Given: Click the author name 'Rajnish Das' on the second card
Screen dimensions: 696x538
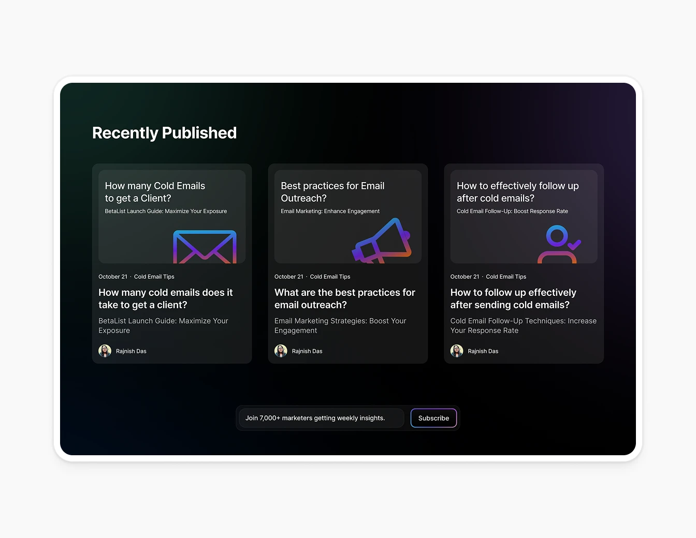Looking at the screenshot, I should (308, 351).
